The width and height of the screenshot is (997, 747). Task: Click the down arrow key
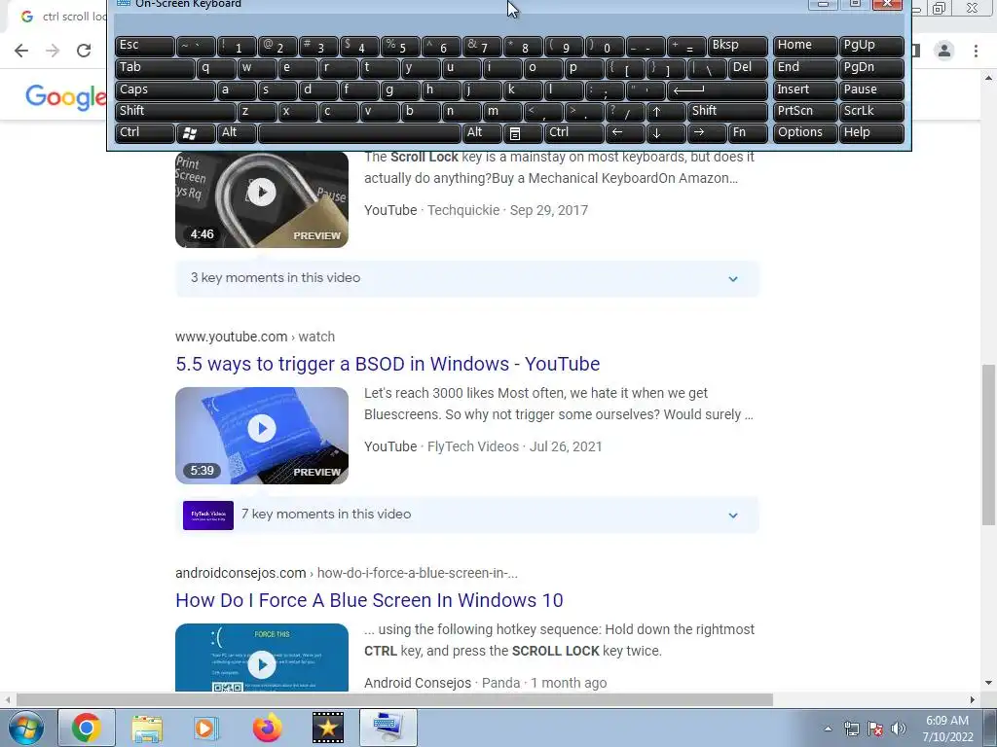click(666, 132)
